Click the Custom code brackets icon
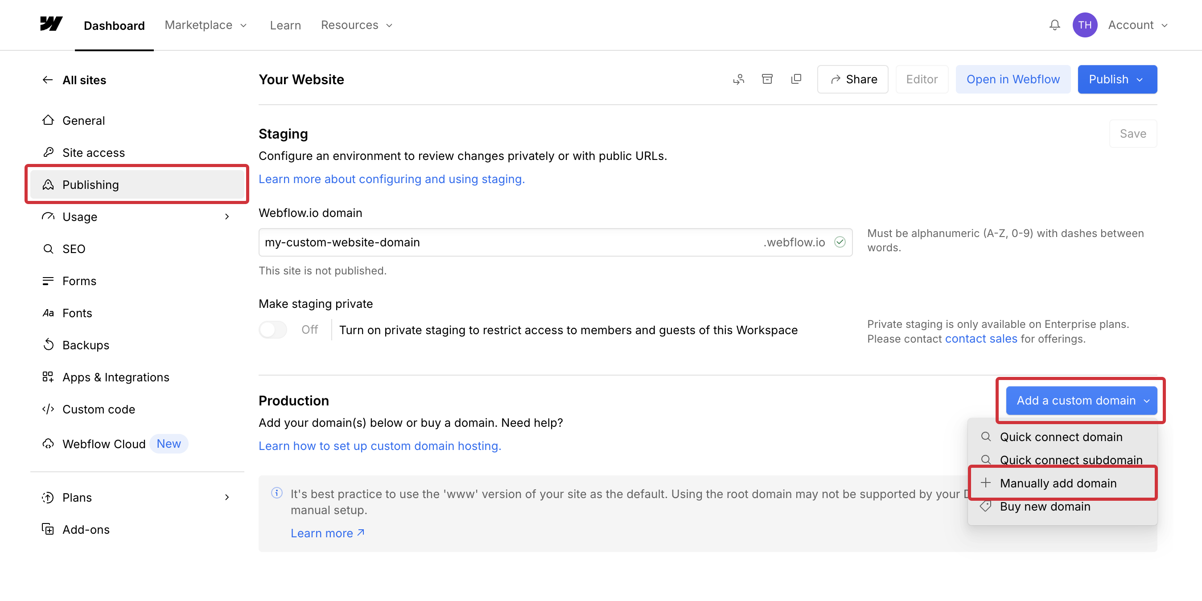1202x601 pixels. click(48, 409)
